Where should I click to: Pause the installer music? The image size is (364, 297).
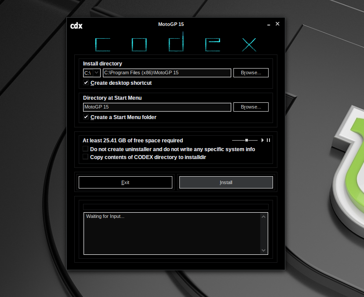(268, 140)
